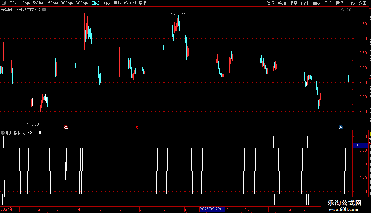The height and width of the screenshot is (213, 371).
Task: Switch to the 周线 period tab
Action: pyautogui.click(x=106, y=3)
